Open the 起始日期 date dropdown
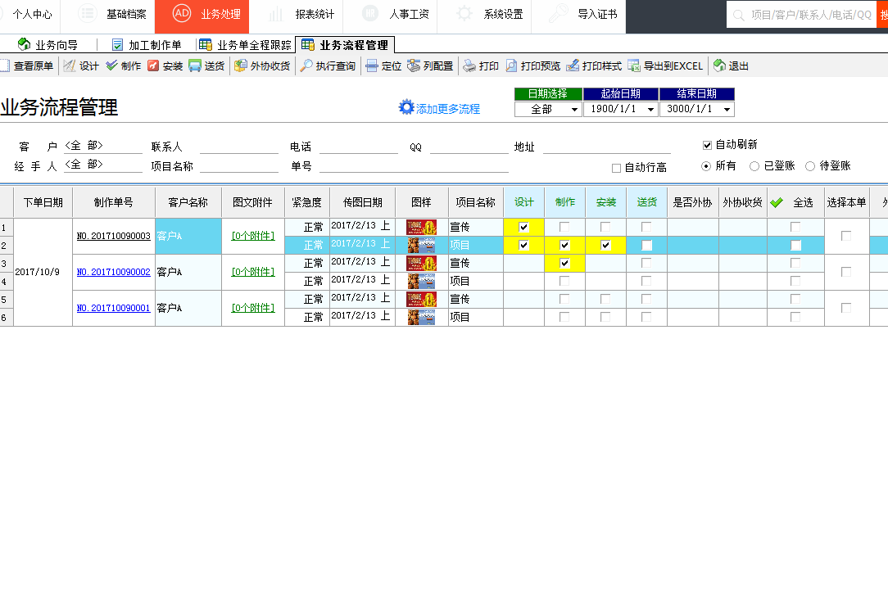The height and width of the screenshot is (601, 888). [x=650, y=110]
